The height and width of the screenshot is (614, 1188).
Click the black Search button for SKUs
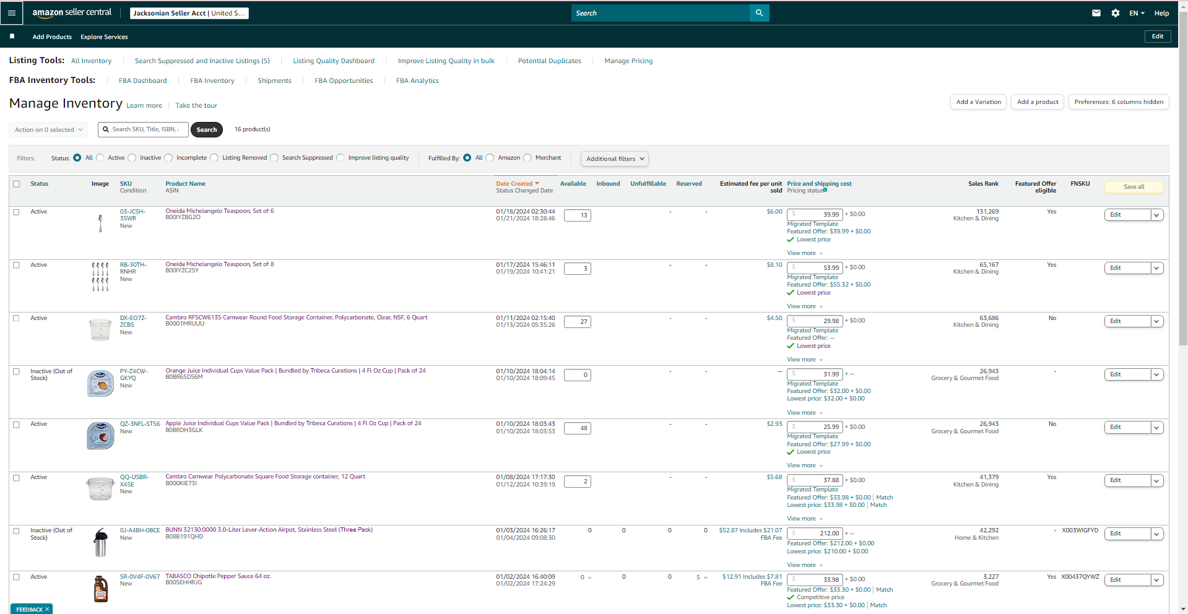click(x=206, y=129)
